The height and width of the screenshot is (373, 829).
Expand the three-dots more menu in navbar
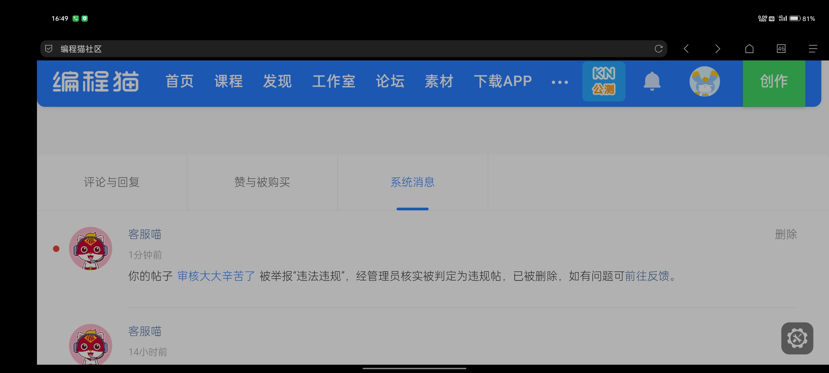point(560,82)
